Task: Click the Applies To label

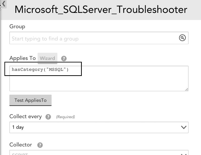Action: [22, 58]
